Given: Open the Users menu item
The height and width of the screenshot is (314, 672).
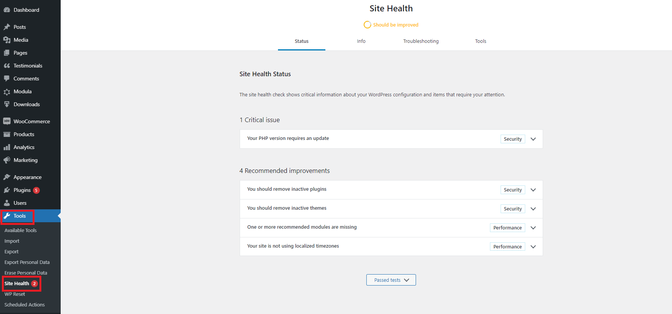Looking at the screenshot, I should tap(30, 203).
